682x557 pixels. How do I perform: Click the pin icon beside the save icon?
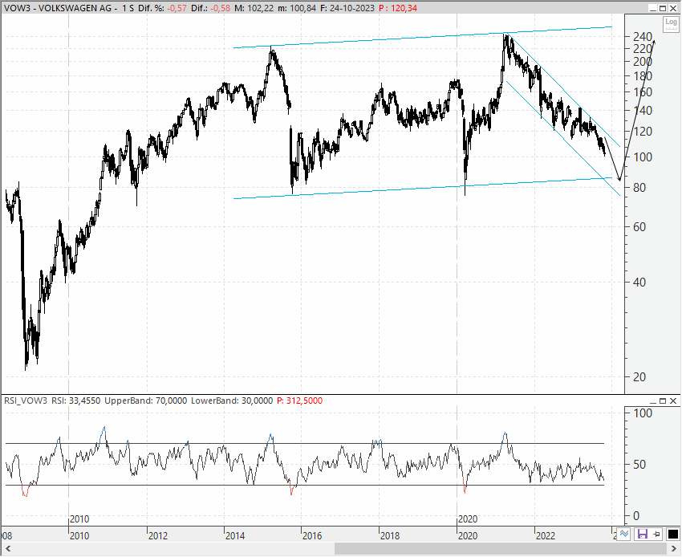point(656,534)
